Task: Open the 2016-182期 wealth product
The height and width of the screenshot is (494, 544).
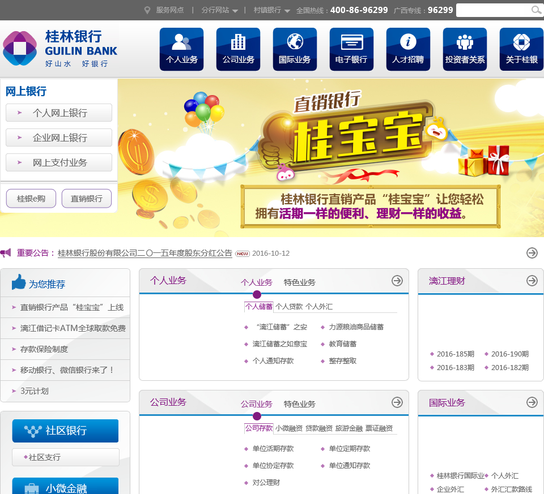Action: 510,368
